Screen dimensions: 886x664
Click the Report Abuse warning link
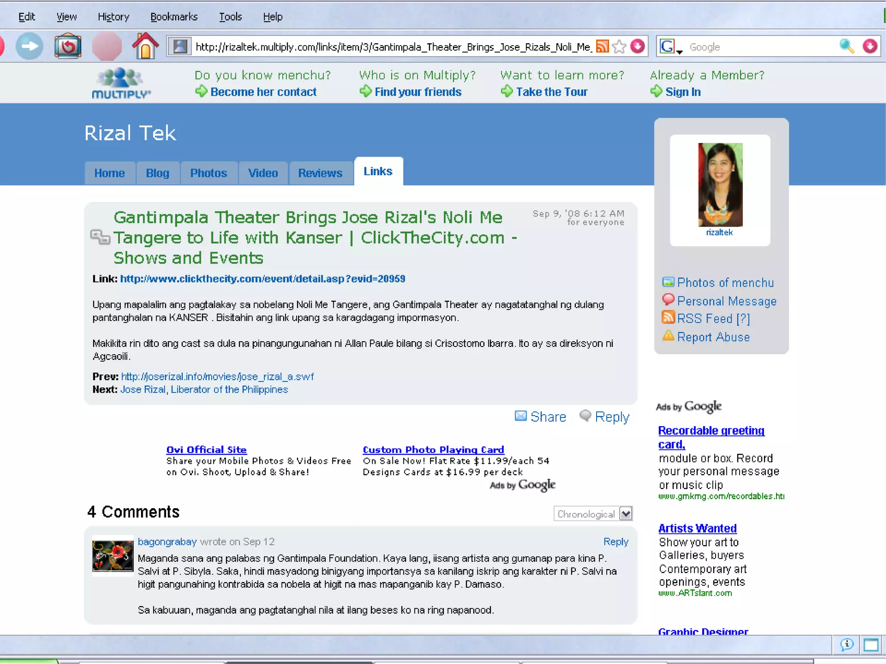713,337
